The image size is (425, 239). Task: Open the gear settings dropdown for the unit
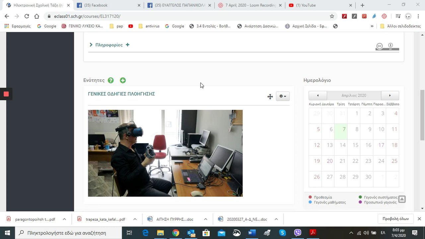point(283,96)
